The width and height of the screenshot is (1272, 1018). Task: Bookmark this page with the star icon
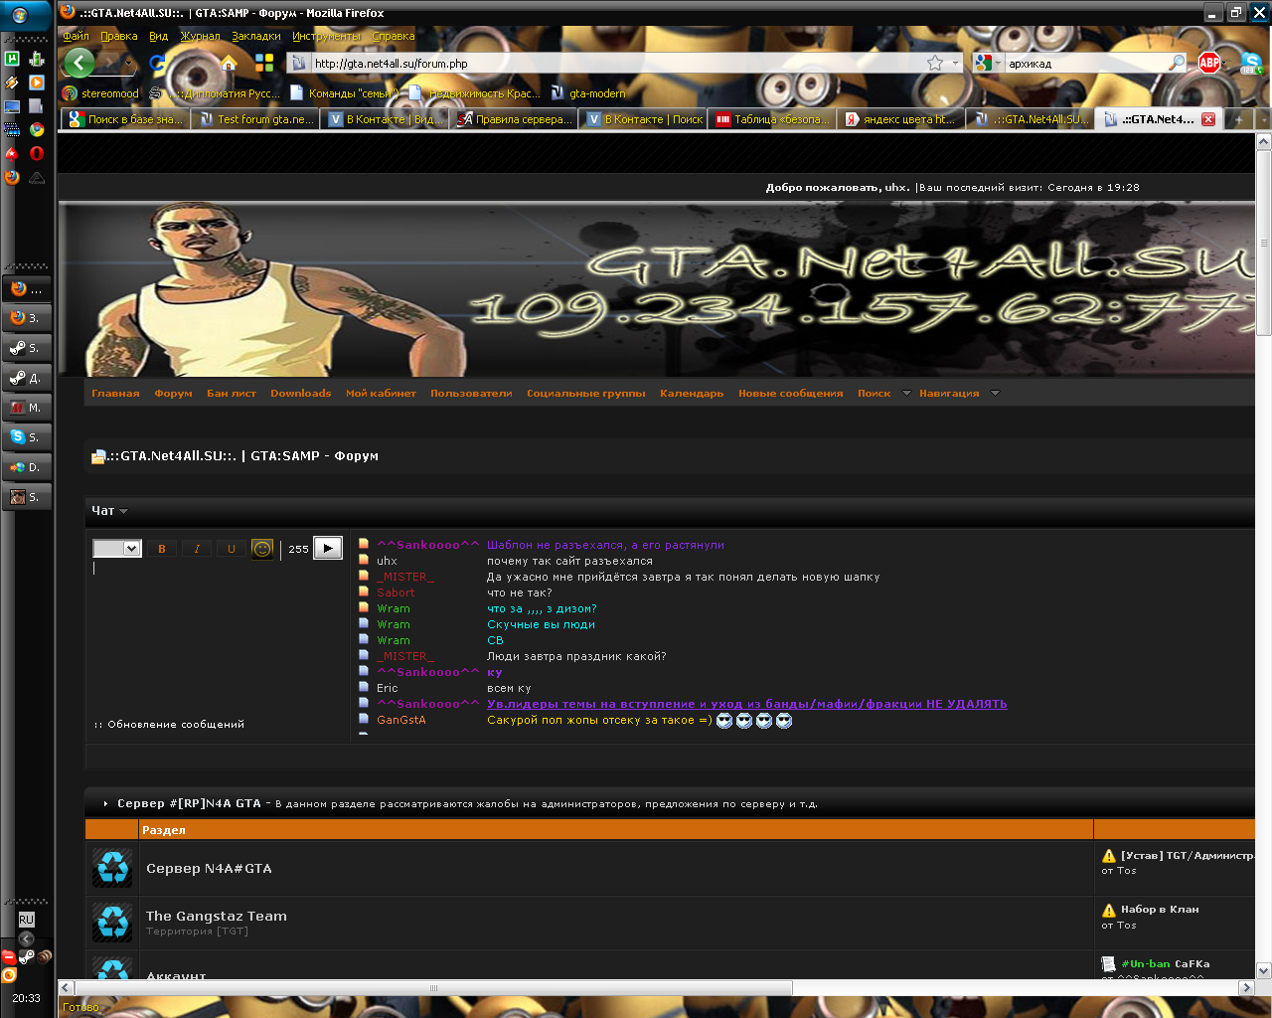pyautogui.click(x=935, y=63)
